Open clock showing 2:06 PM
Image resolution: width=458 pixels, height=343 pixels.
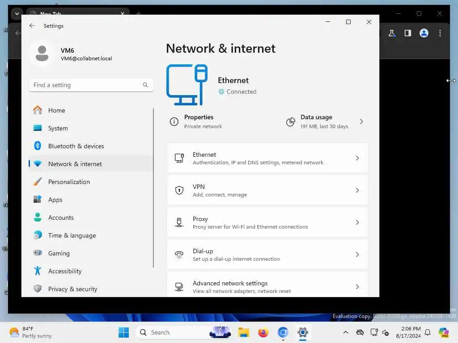click(408, 332)
